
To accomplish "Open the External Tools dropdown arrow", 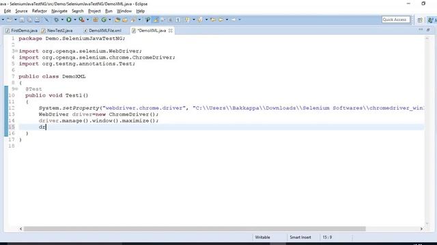I will click(x=87, y=20).
